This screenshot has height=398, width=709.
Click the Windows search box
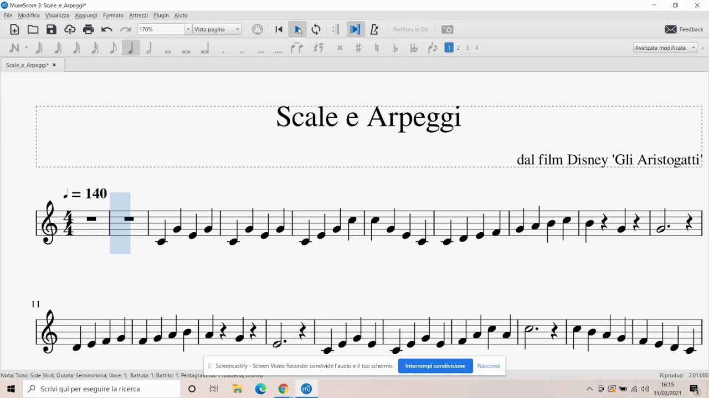click(101, 389)
